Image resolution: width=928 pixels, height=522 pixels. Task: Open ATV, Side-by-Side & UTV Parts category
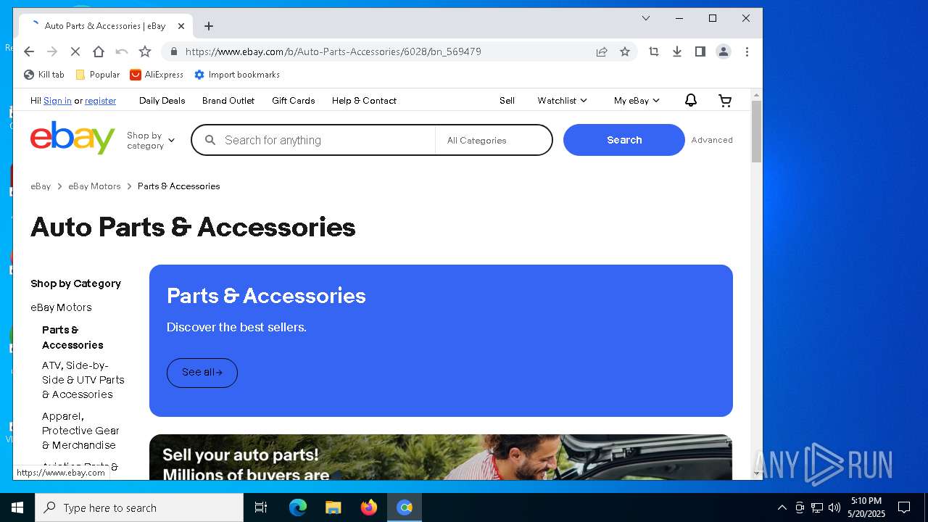[x=83, y=380]
